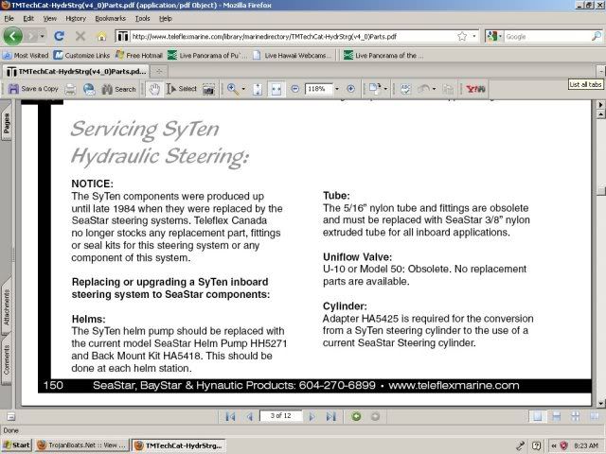The image size is (606, 454).
Task: Open the Windows Start menu
Action: coord(17,445)
